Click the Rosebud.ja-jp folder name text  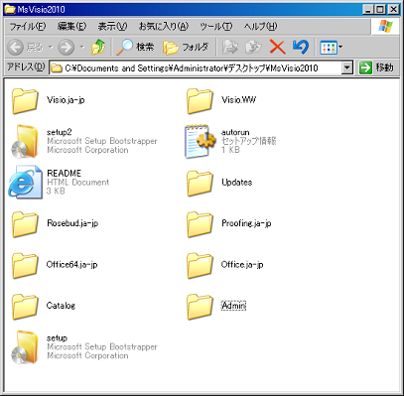[x=72, y=223]
